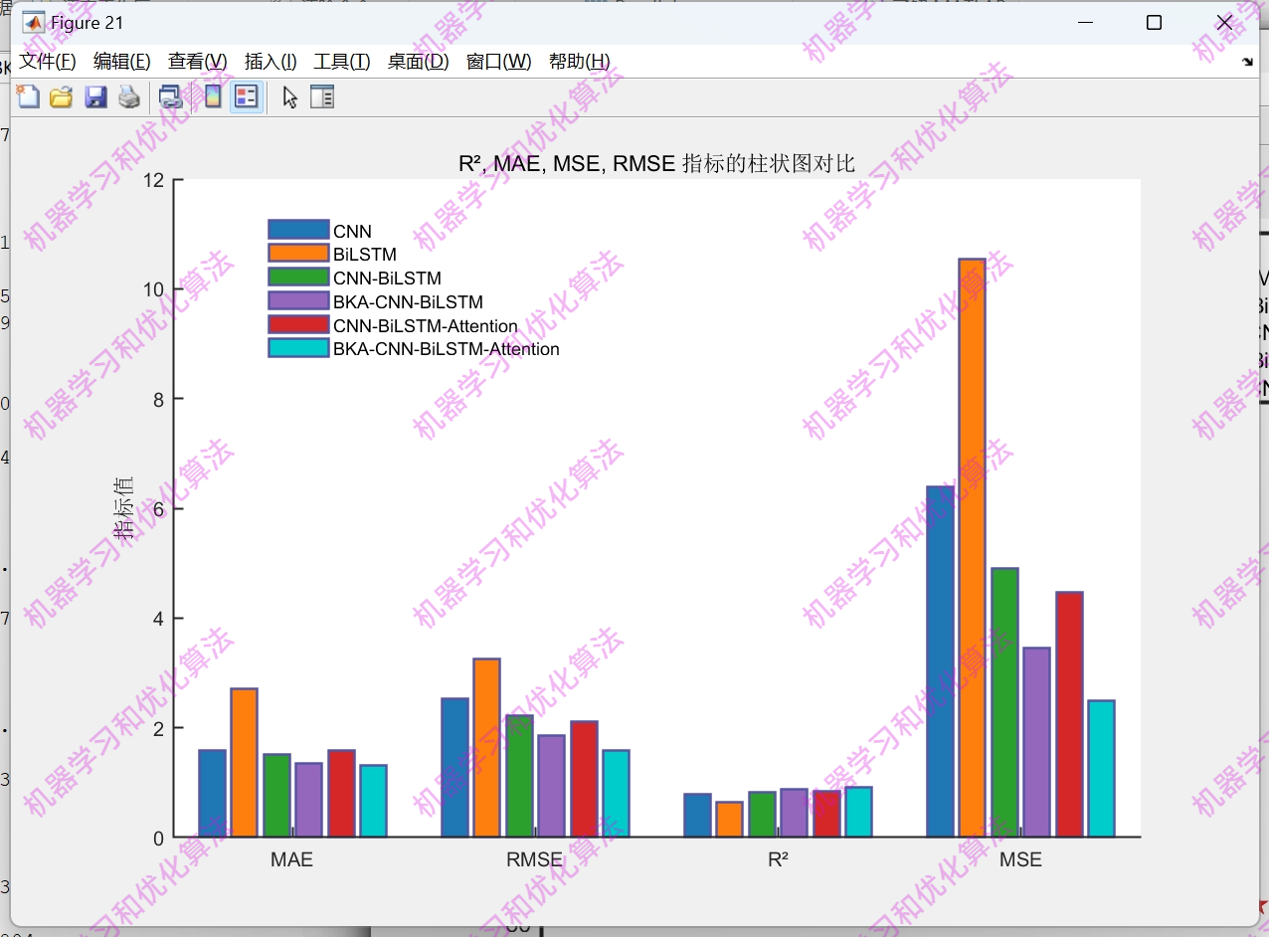
Task: Click the y-axis label 指标值
Action: [x=123, y=508]
